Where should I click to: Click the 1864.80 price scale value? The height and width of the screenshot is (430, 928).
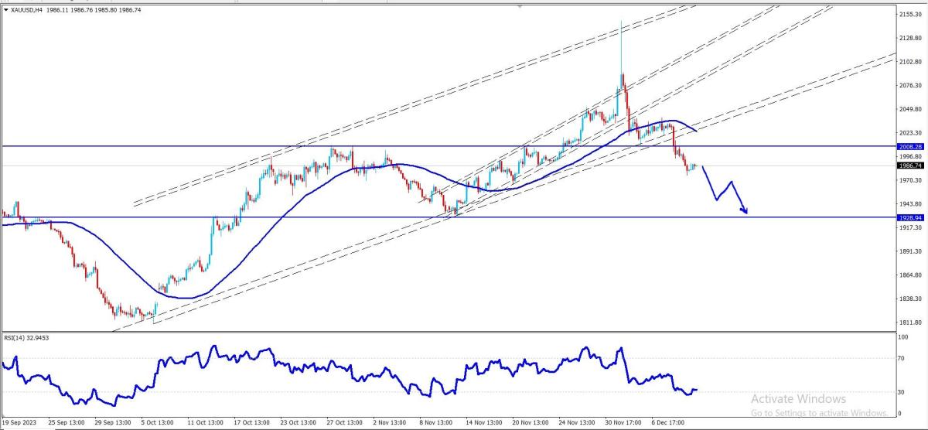(x=910, y=275)
